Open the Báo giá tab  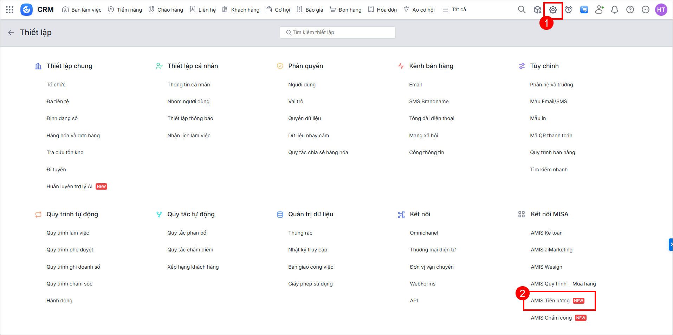click(310, 10)
